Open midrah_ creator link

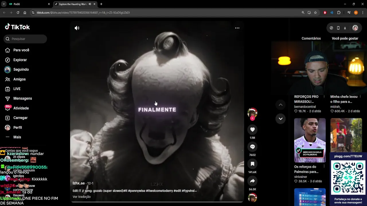(x=335, y=107)
